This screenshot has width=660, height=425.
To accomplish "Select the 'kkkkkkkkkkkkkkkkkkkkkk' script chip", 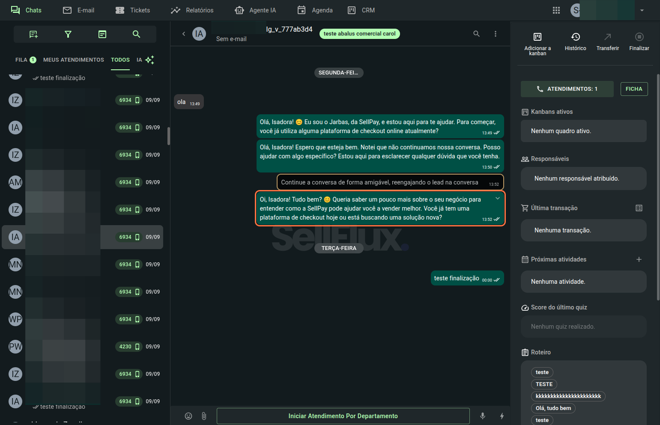I will [568, 396].
